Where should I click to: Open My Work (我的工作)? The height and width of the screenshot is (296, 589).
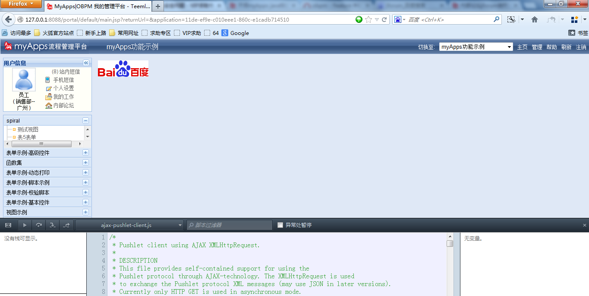pos(63,97)
